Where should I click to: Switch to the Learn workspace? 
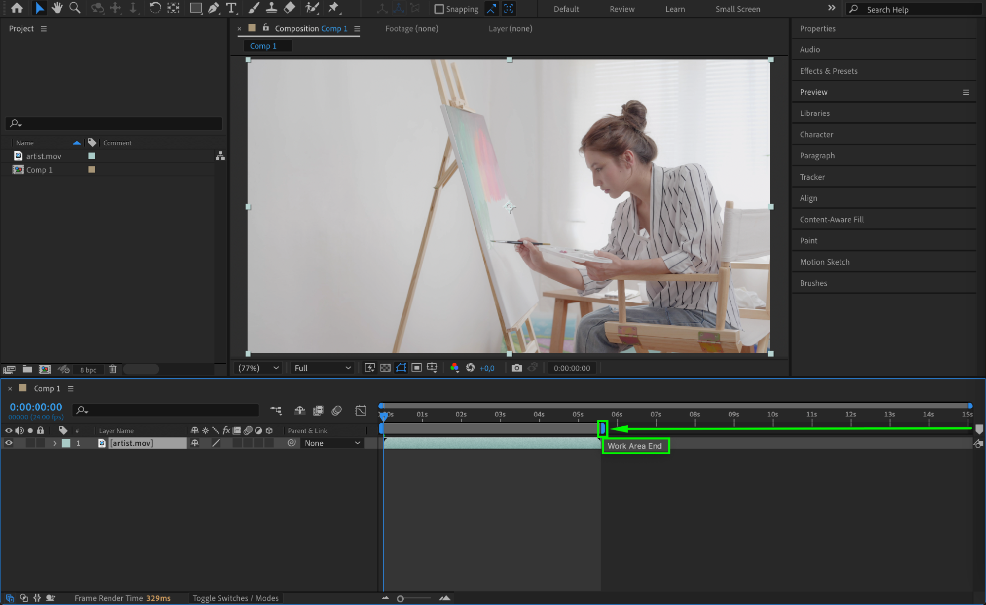[675, 9]
